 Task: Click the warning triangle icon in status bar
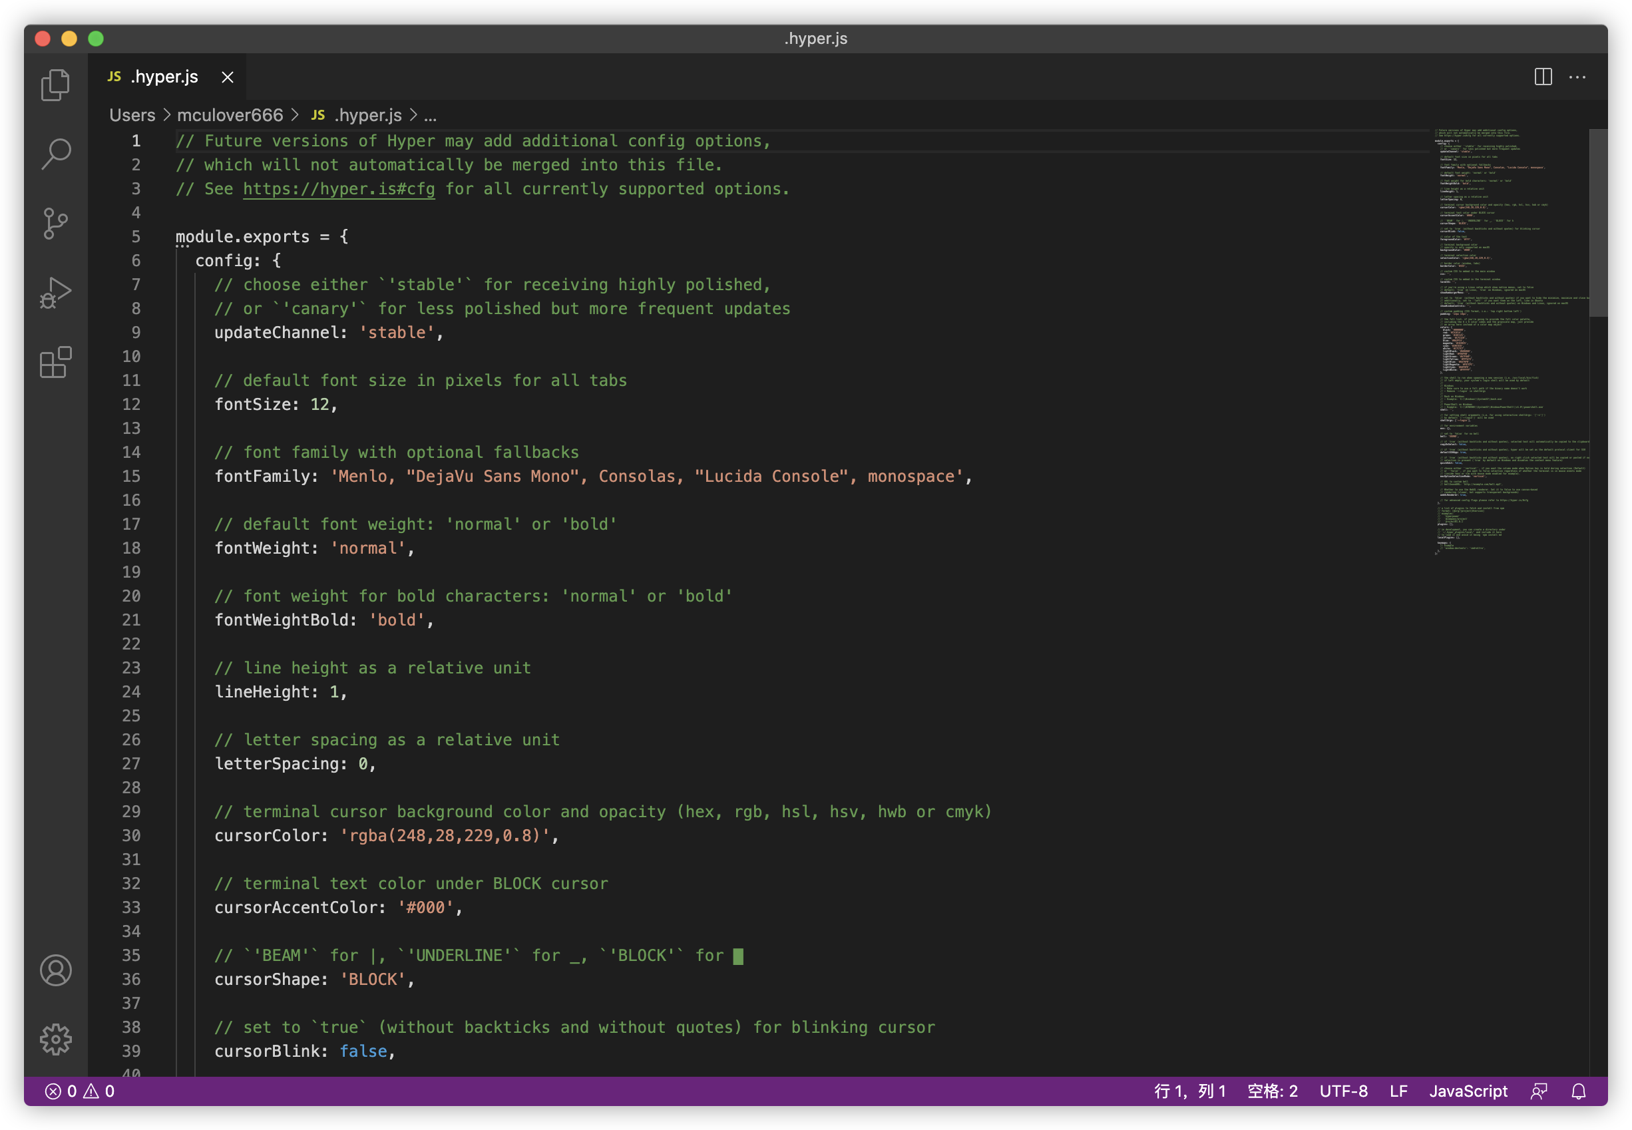click(91, 1091)
